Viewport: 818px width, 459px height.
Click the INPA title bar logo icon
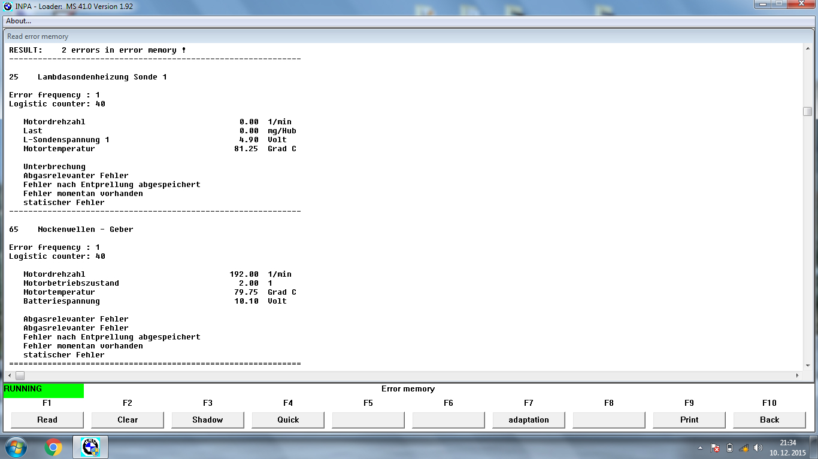tap(7, 7)
